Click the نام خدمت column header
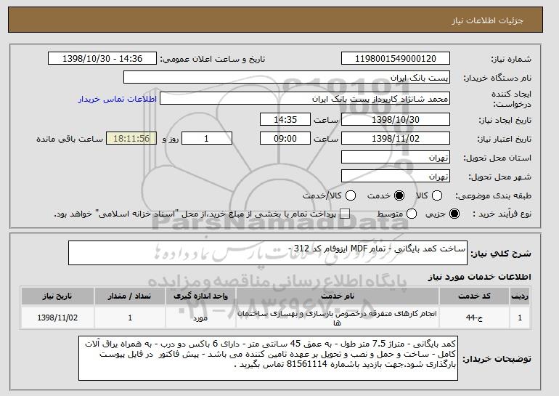The image size is (559, 396). (x=338, y=296)
